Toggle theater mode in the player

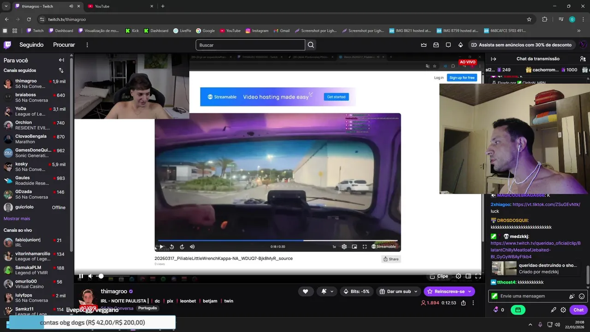(x=468, y=276)
